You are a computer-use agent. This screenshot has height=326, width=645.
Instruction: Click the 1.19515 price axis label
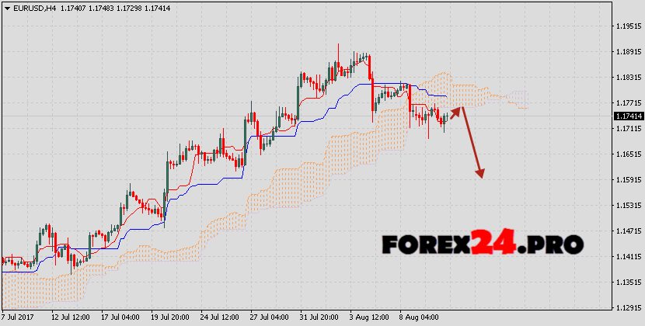[x=626, y=26]
